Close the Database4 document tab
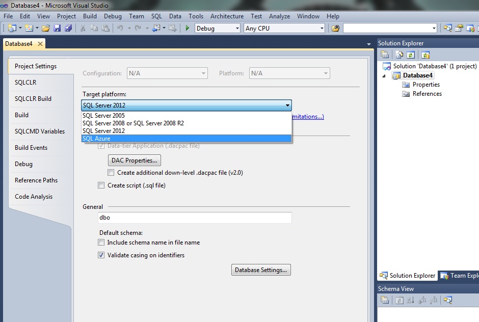 (x=40, y=44)
